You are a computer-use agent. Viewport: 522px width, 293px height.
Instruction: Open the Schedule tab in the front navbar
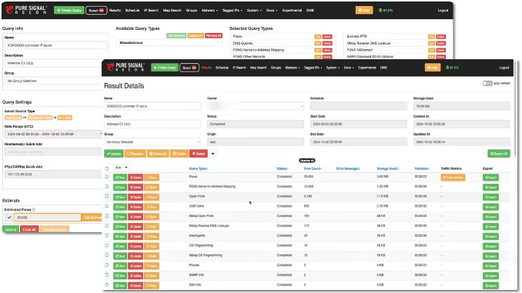pos(222,68)
